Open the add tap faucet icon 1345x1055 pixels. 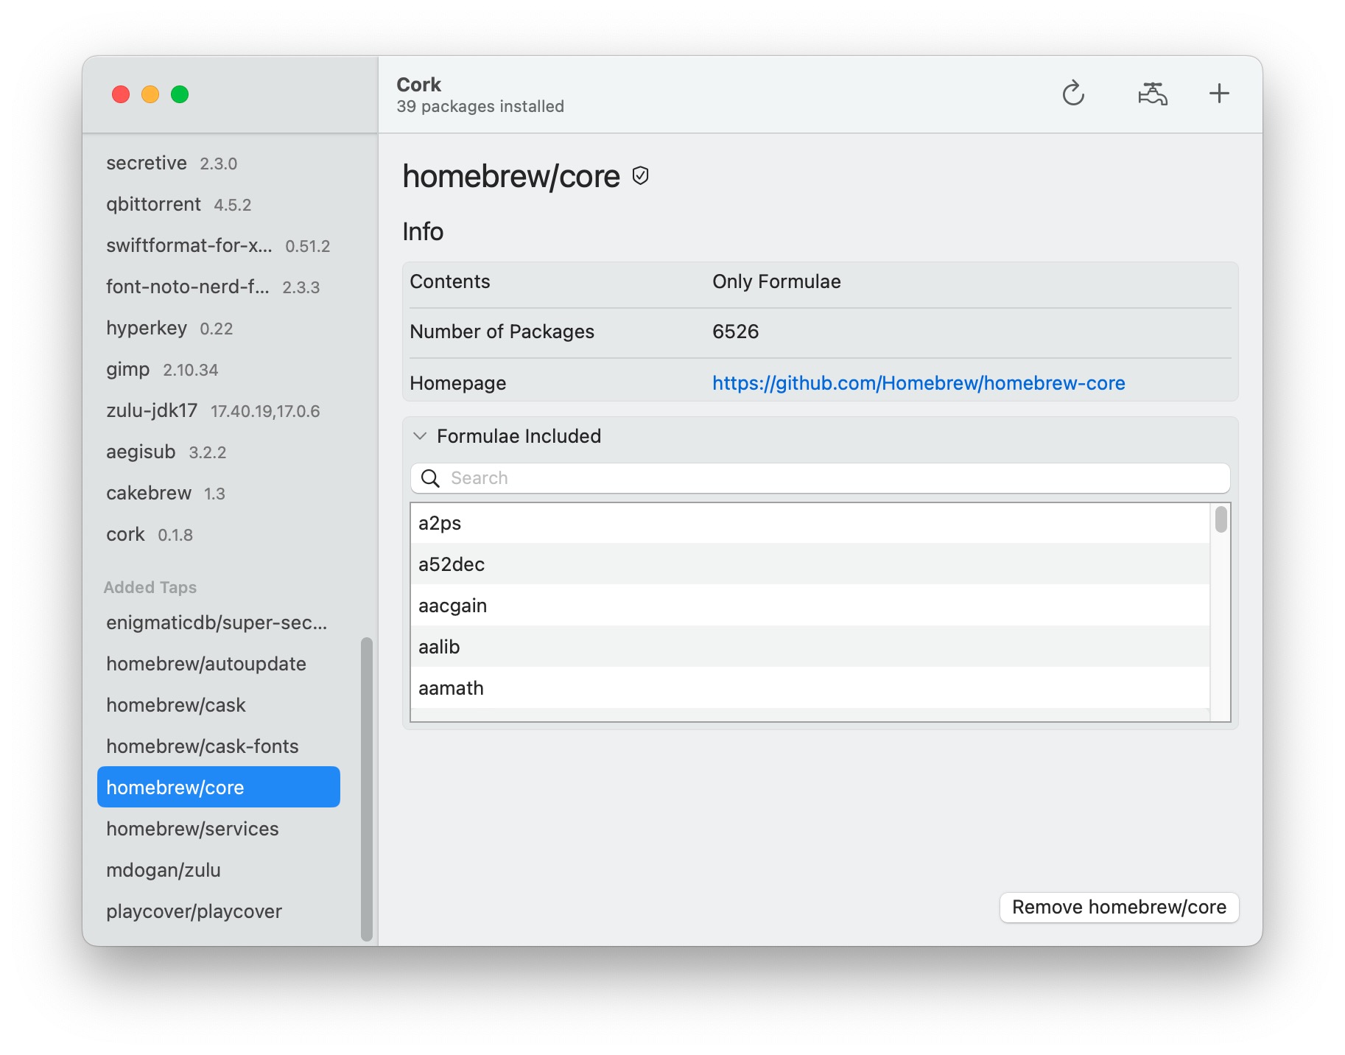(x=1152, y=94)
